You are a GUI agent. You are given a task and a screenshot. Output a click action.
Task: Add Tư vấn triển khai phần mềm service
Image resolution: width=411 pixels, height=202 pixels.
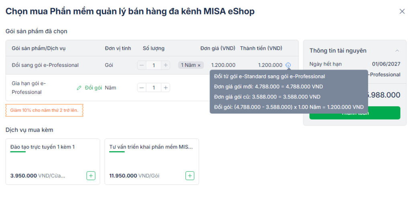190,176
